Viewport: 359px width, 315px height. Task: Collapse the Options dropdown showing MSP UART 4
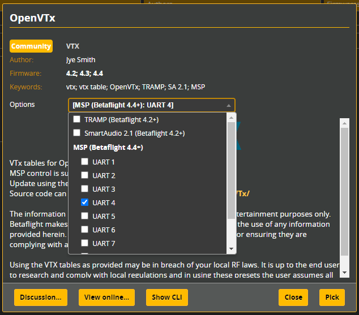[x=152, y=105]
